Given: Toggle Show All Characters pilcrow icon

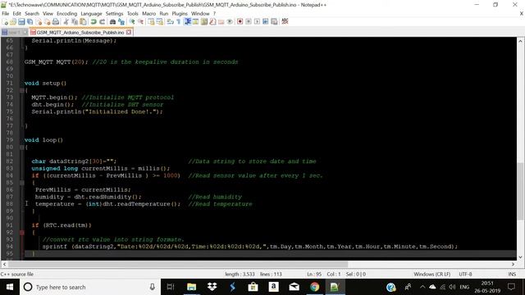Looking at the screenshot, I should [179, 22].
